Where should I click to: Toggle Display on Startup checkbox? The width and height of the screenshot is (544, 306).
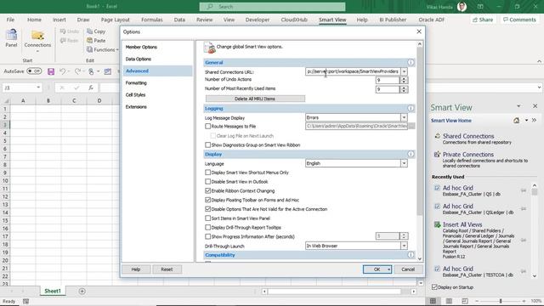click(434, 287)
